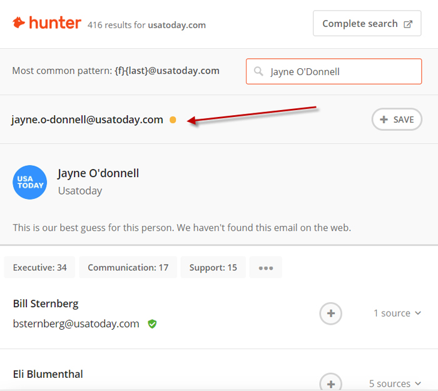Image resolution: width=438 pixels, height=391 pixels.
Task: Click the Jayne O'donnell name heading
Action: (x=98, y=173)
